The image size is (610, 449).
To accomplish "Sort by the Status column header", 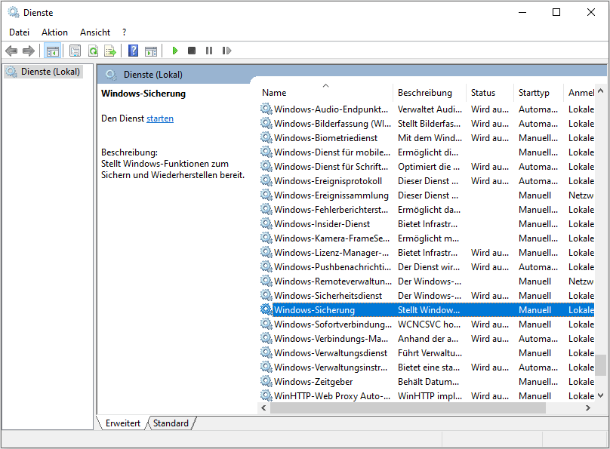I will [x=482, y=92].
